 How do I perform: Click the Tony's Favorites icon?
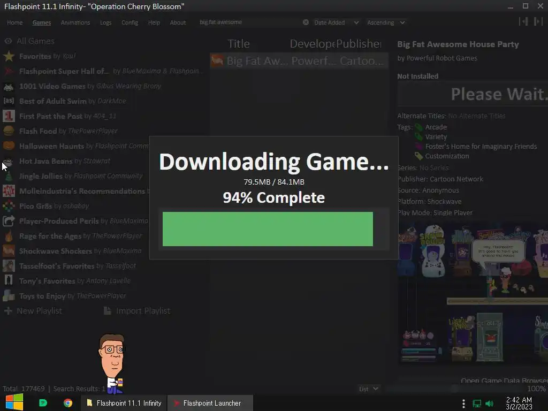[x=9, y=281]
